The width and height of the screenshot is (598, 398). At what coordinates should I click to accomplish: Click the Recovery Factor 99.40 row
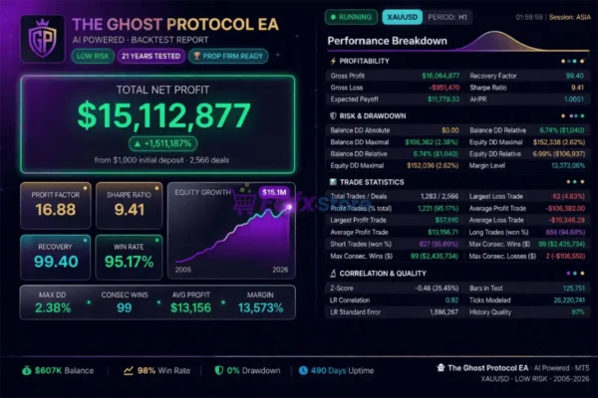click(526, 76)
